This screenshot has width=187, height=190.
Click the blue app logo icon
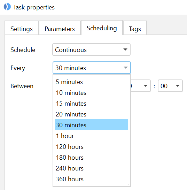coord(7,7)
